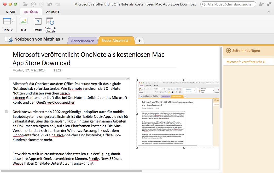The width and height of the screenshot is (274, 173).
Task: Add a new section with the plus tab
Action: [x=139, y=41]
